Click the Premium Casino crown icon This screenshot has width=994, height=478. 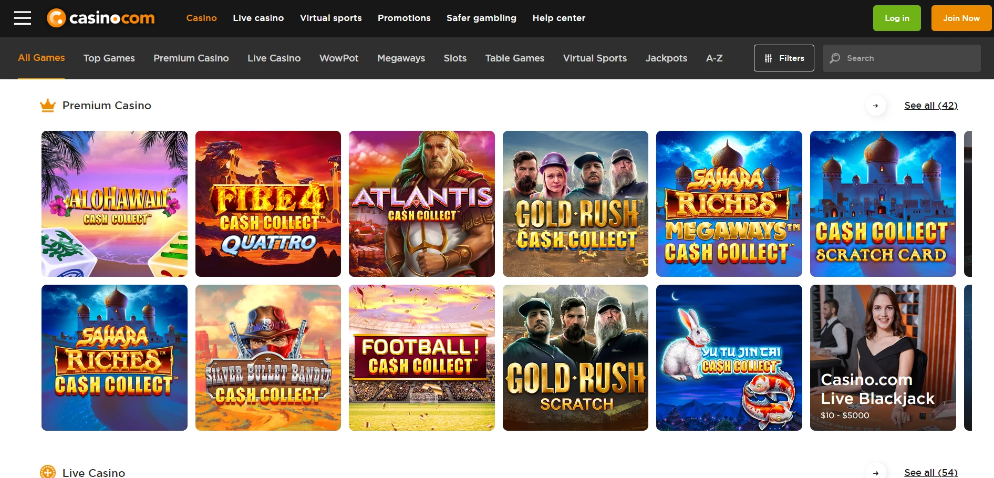[48, 106]
